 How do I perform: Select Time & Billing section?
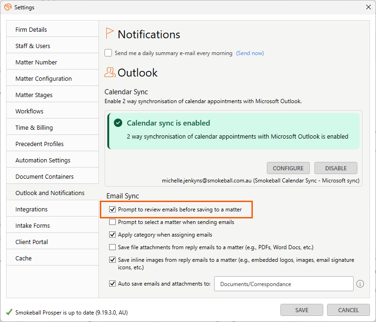coord(53,127)
